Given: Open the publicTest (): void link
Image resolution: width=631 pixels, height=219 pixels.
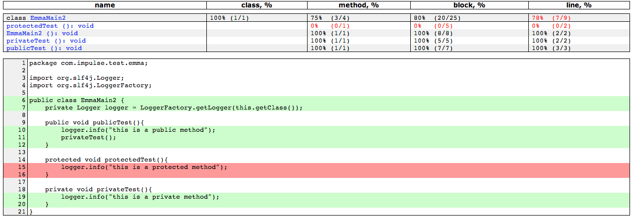Looking at the screenshot, I should (44, 48).
